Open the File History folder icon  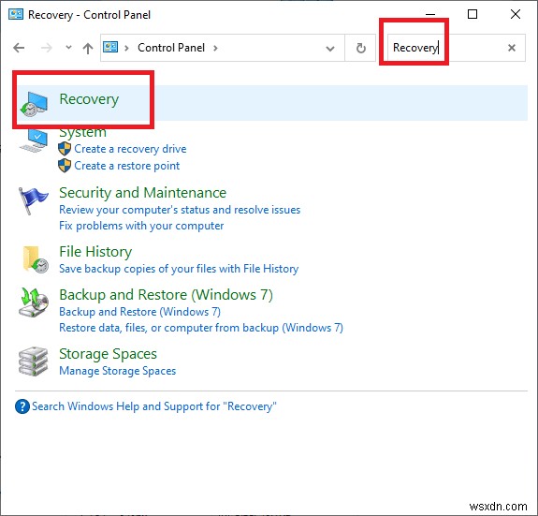pos(36,259)
